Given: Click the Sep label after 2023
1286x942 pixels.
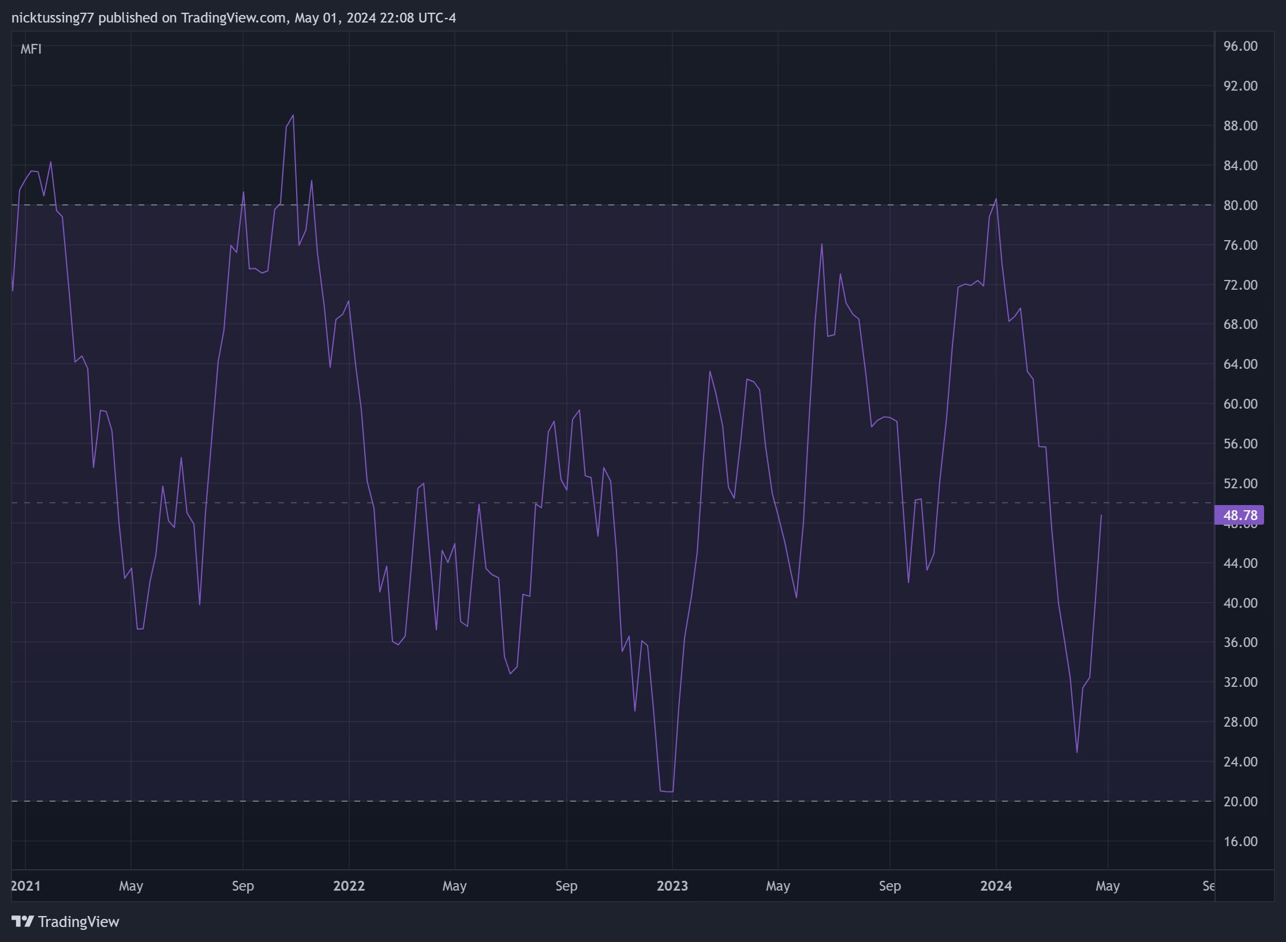Looking at the screenshot, I should [890, 886].
